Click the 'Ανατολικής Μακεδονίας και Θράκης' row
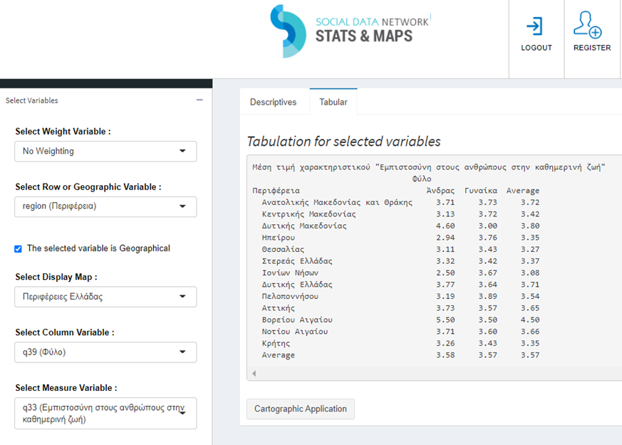The width and height of the screenshot is (622, 445). pyautogui.click(x=400, y=202)
